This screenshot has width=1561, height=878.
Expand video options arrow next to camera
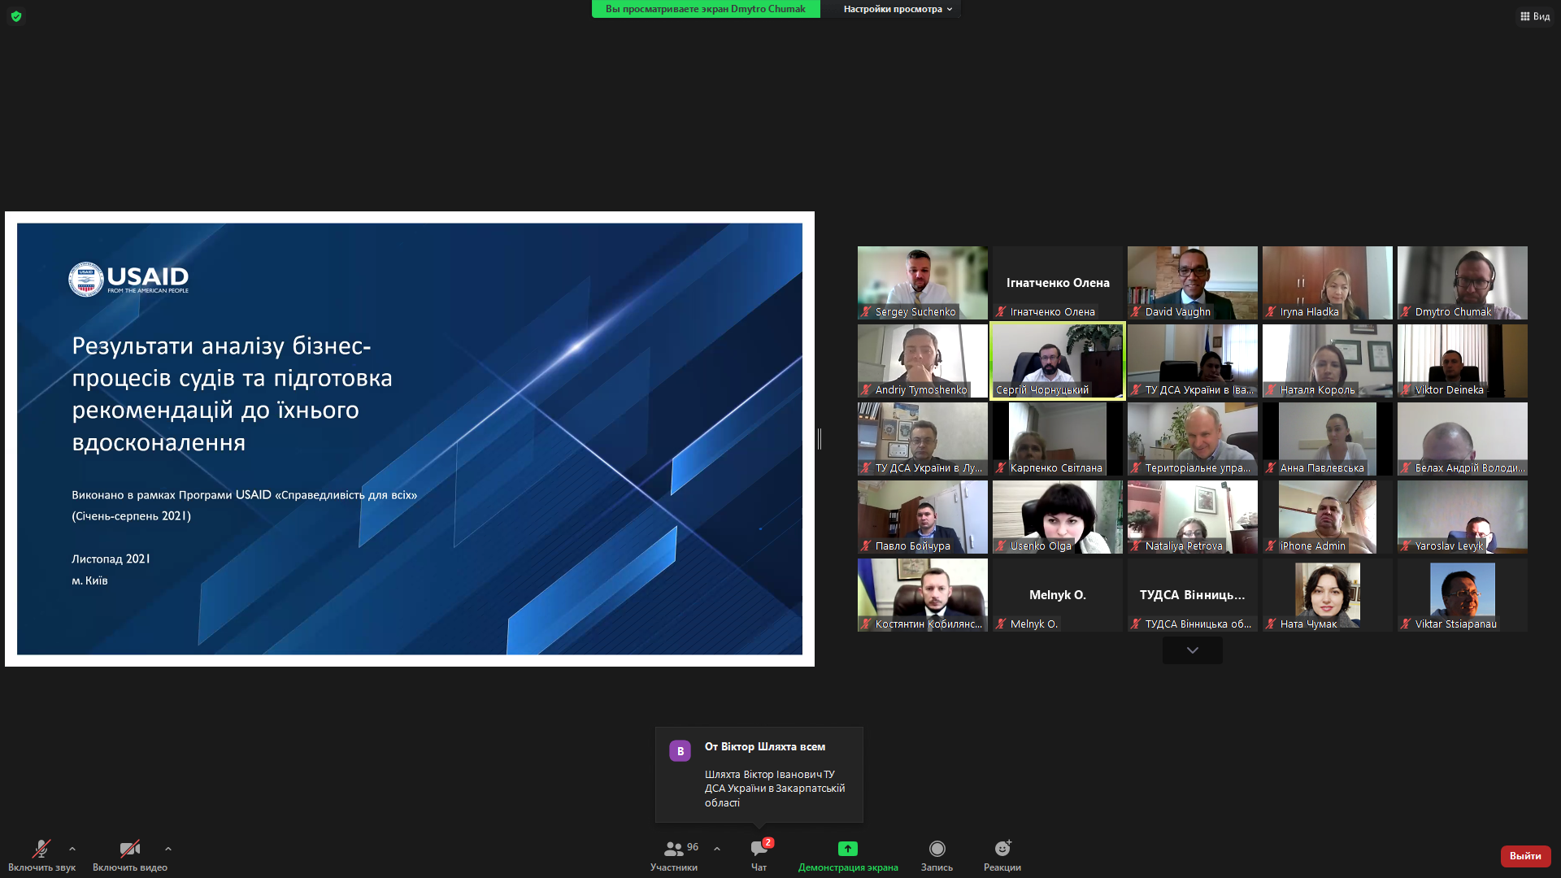(x=168, y=849)
